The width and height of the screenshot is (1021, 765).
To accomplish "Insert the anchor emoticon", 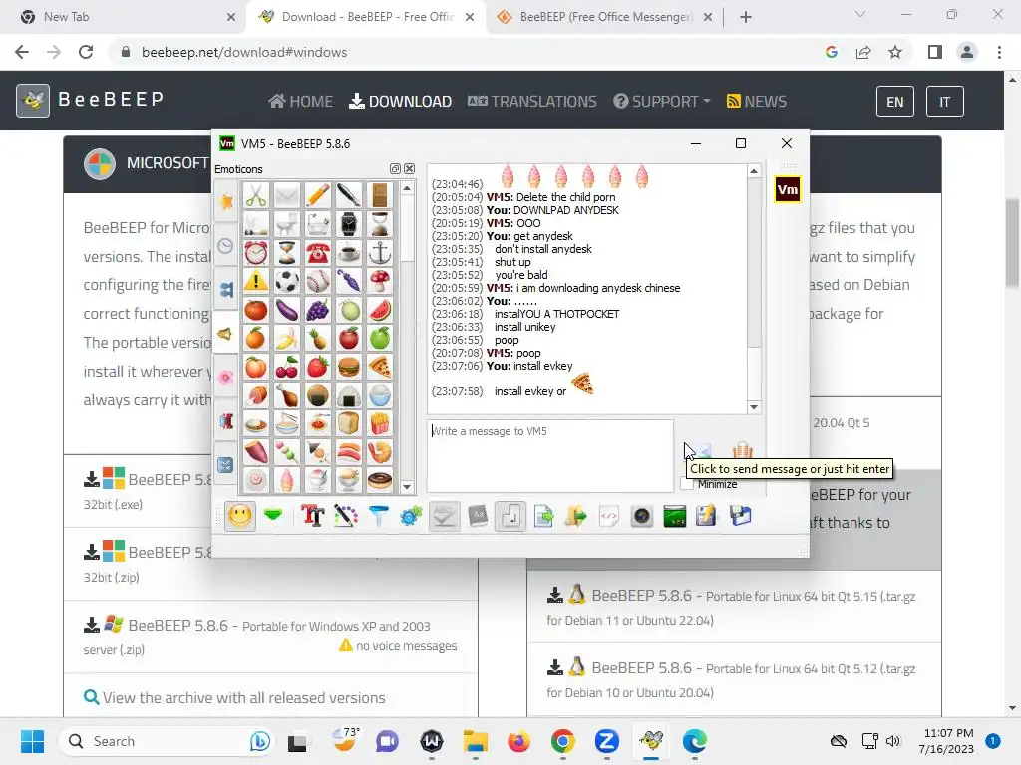I will [380, 252].
